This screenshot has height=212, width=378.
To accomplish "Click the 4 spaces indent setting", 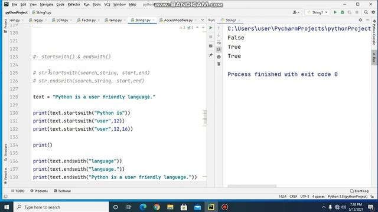I will click(x=318, y=197).
